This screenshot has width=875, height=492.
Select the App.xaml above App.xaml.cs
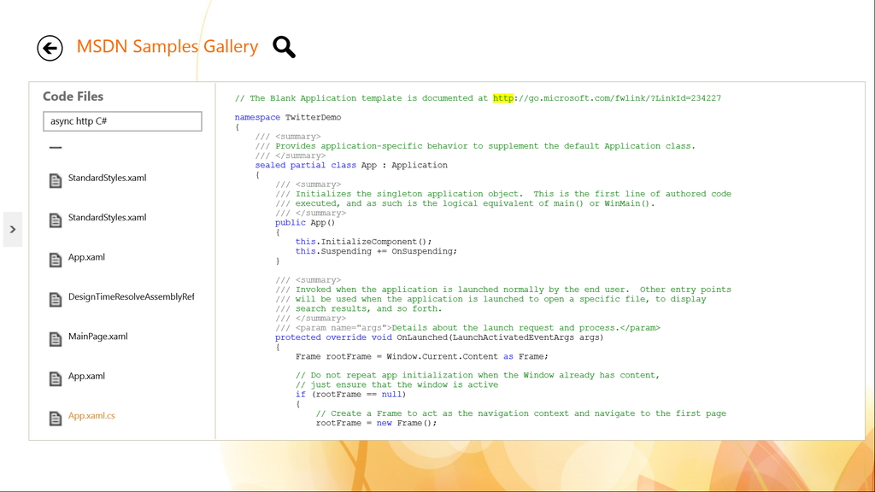pyautogui.click(x=86, y=376)
